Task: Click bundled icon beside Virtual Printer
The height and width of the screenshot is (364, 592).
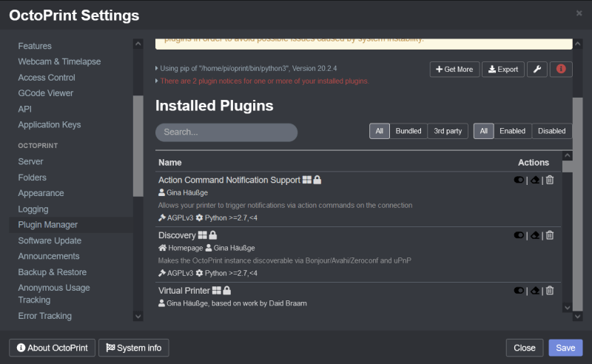Action: [x=216, y=290]
